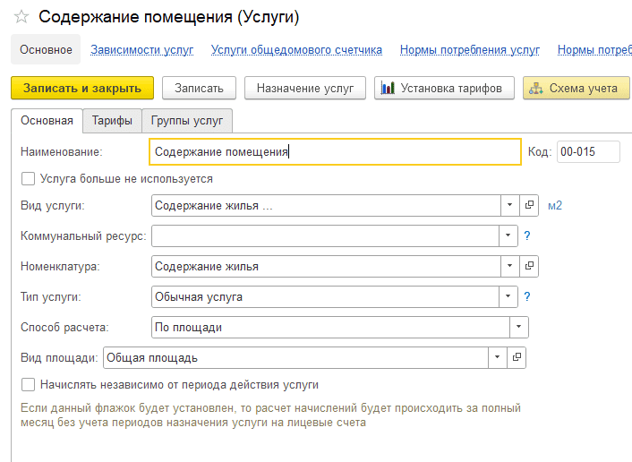Expand the Способ расчета dropdown
Image resolution: width=632 pixels, height=462 pixels.
tap(519, 328)
